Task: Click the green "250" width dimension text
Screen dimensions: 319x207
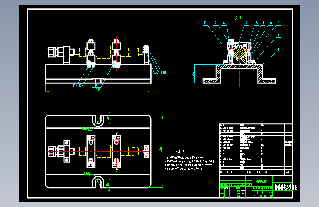Action: coord(160,150)
